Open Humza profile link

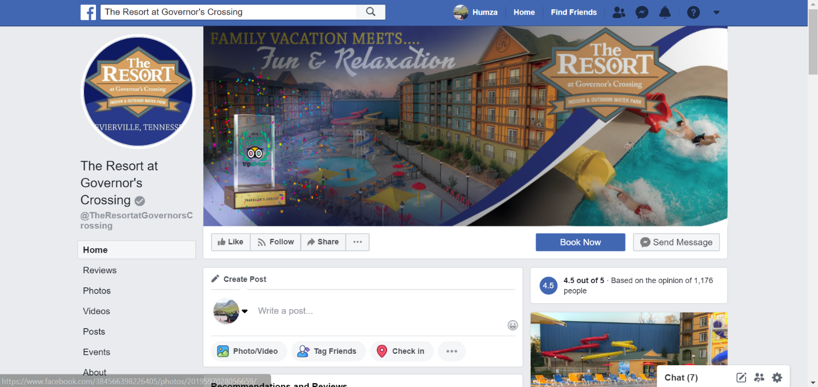485,12
